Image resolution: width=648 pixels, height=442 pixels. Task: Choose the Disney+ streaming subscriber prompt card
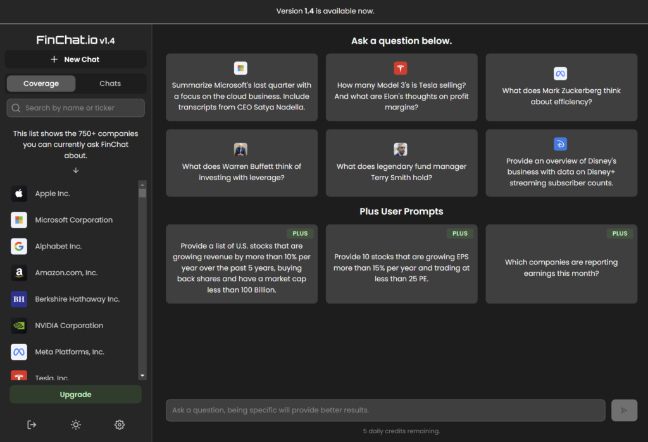(561, 163)
